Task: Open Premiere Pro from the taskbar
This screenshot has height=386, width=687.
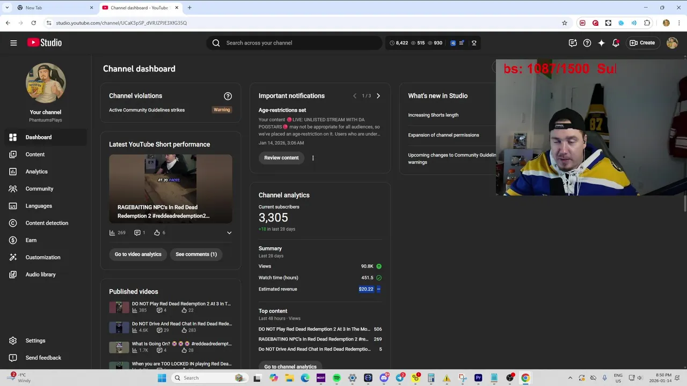Action: point(478,378)
